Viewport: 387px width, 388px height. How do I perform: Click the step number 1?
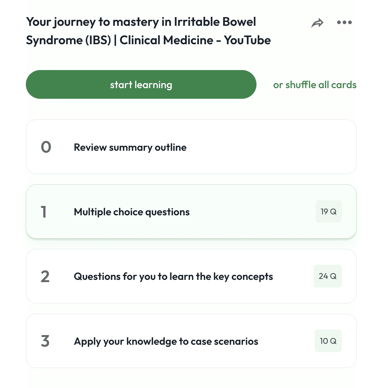click(44, 212)
